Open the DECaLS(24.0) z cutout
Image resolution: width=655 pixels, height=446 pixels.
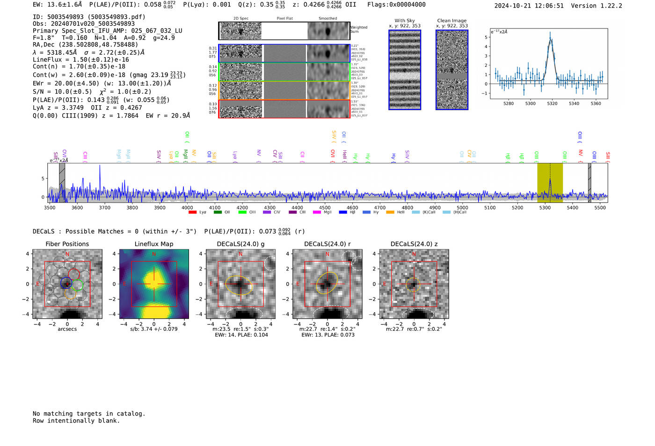click(x=414, y=284)
